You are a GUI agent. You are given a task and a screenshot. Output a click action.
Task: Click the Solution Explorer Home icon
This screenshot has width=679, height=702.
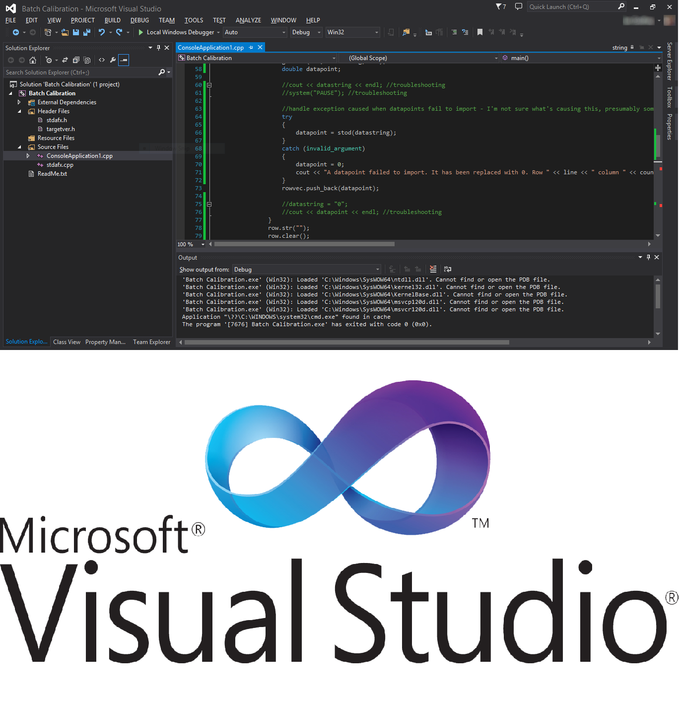click(x=33, y=60)
